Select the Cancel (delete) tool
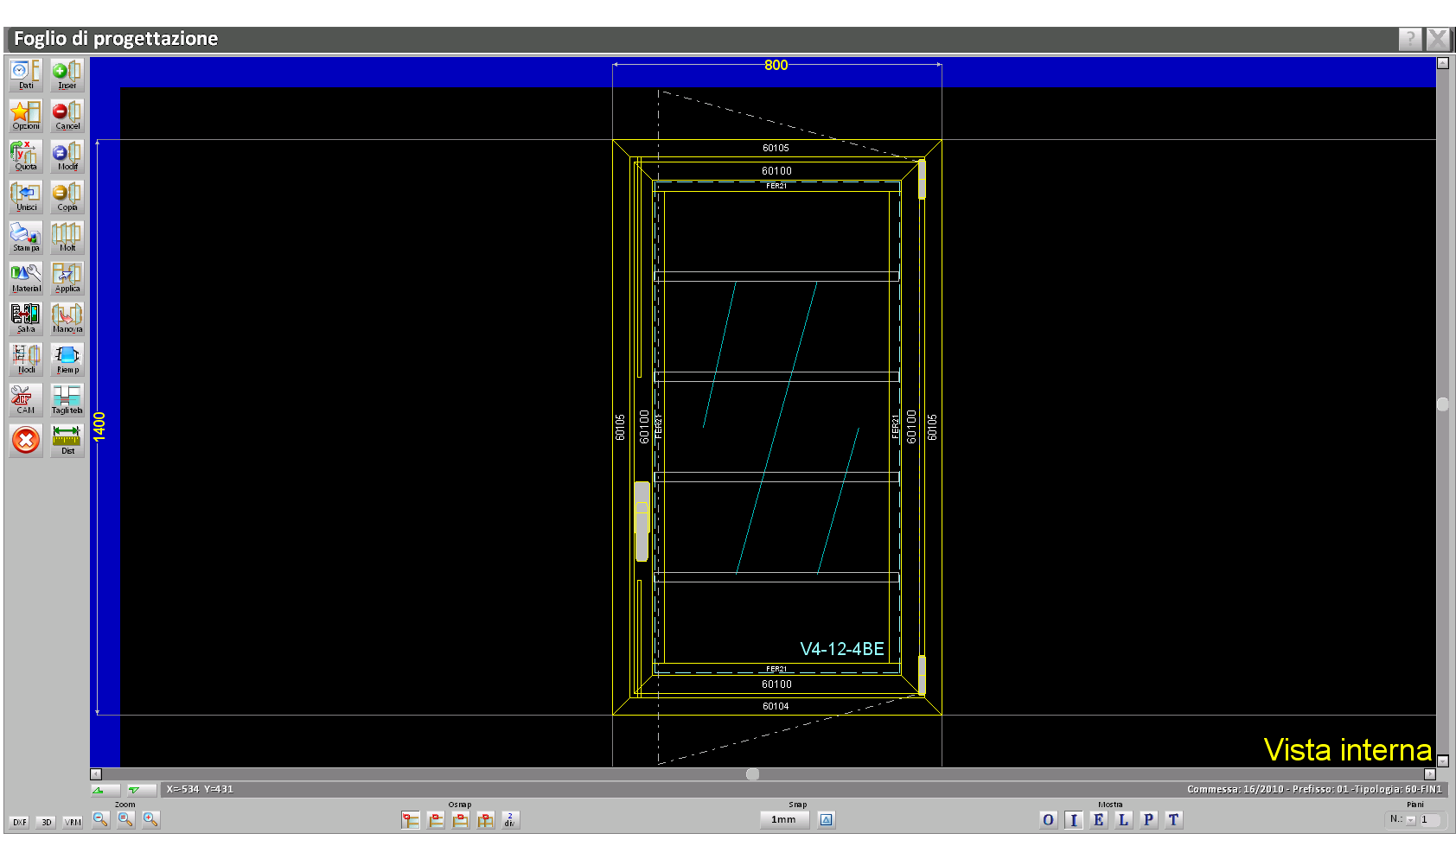Viewport: 1456px width, 859px height. pos(67,116)
